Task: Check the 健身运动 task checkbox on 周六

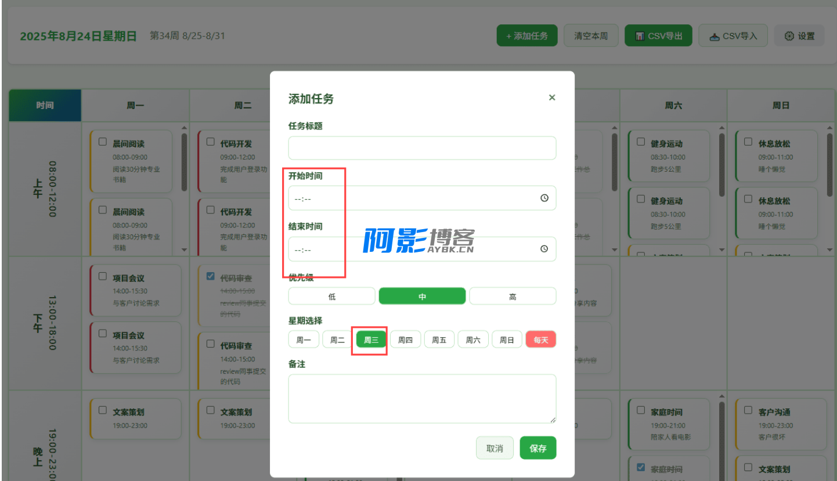Action: click(x=641, y=142)
